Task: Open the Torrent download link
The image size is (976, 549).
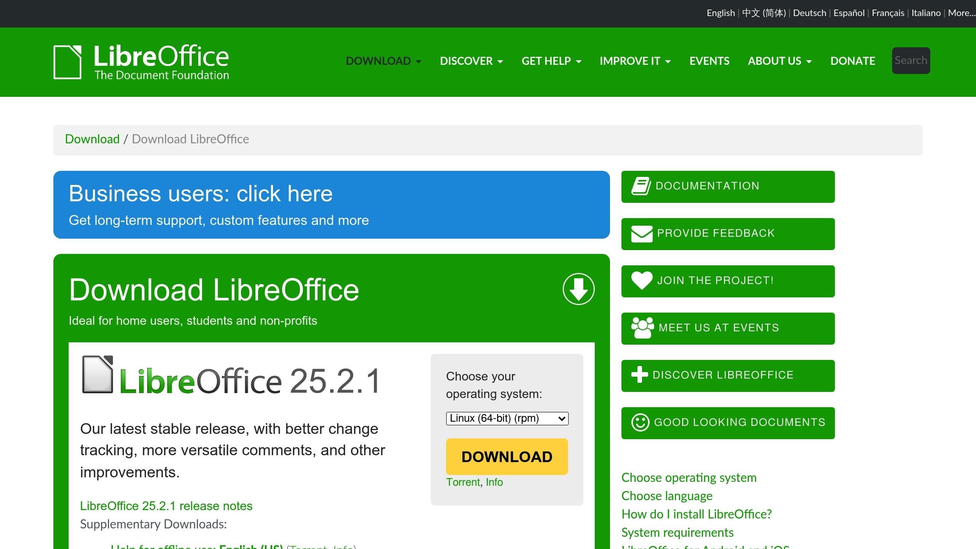Action: pos(463,482)
